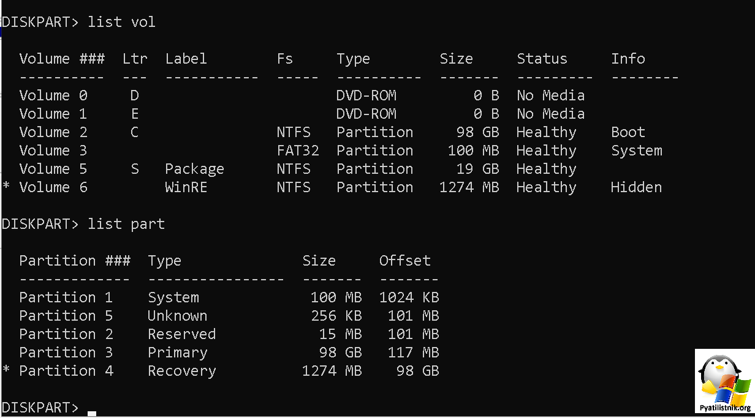
Task: Click the 'Unknown' partition type entry
Action: pos(178,316)
